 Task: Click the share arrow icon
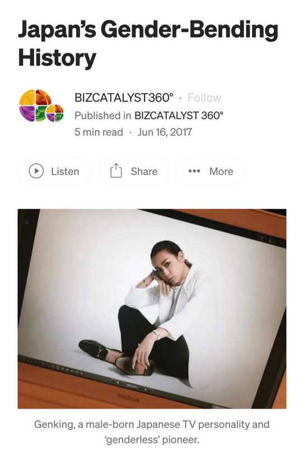tap(116, 171)
